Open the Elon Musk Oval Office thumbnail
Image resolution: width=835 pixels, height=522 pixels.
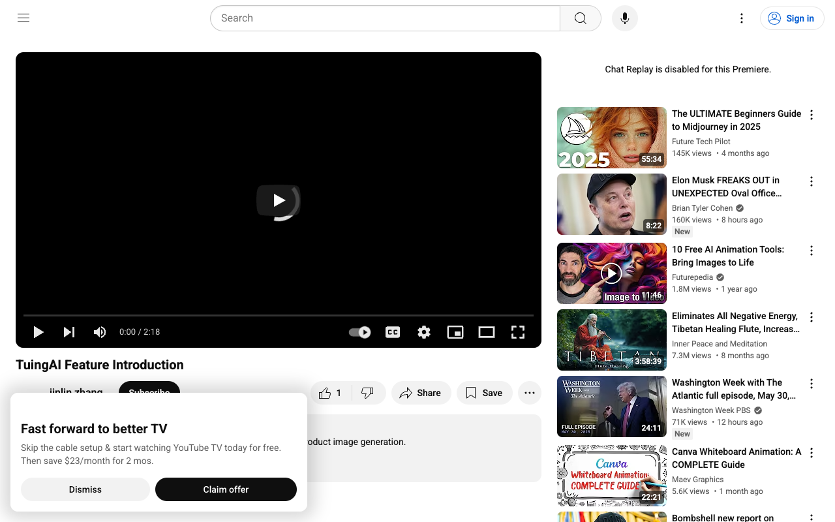coord(612,204)
